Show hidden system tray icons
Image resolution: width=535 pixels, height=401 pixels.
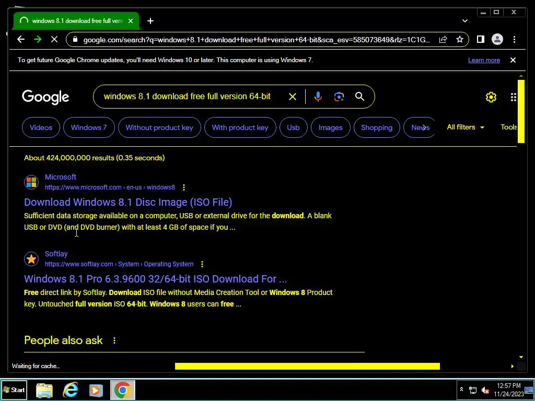click(x=461, y=390)
